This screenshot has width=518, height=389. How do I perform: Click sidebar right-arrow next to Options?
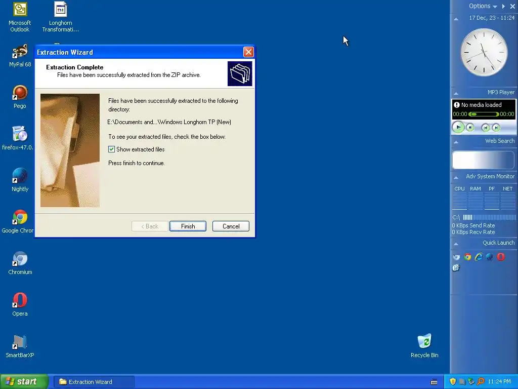[x=503, y=6]
